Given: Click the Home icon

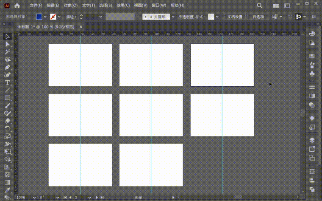Looking at the screenshot, I should coord(17,6).
